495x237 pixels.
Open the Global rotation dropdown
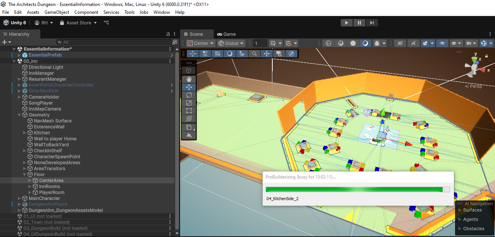[231, 43]
